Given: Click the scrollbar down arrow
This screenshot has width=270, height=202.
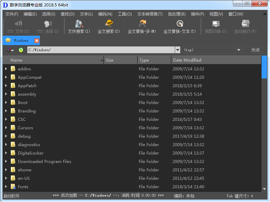Looking at the screenshot, I should click(264, 189).
